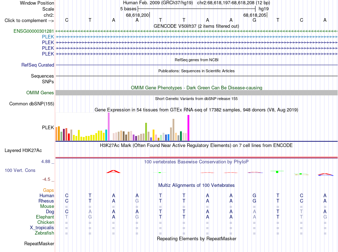Image resolution: width=338 pixels, height=252 pixels.
Task: Open the RefSeq Curated track label
Action: pyautogui.click(x=38, y=65)
